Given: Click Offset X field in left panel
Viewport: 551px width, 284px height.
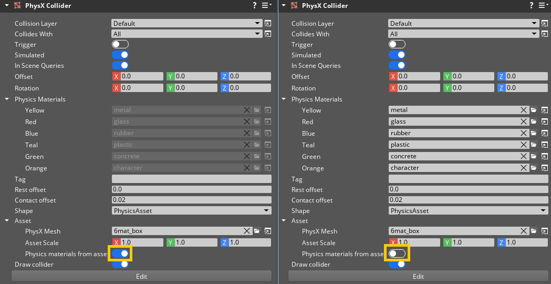Looking at the screenshot, I should click(138, 76).
